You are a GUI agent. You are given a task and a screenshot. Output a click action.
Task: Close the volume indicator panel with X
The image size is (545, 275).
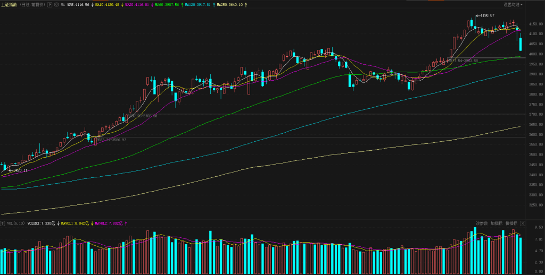[x=523, y=224]
